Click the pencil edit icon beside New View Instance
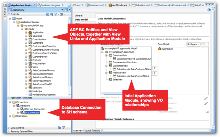Image resolution: width=220 pixels, height=137 pixels. pos(206,98)
